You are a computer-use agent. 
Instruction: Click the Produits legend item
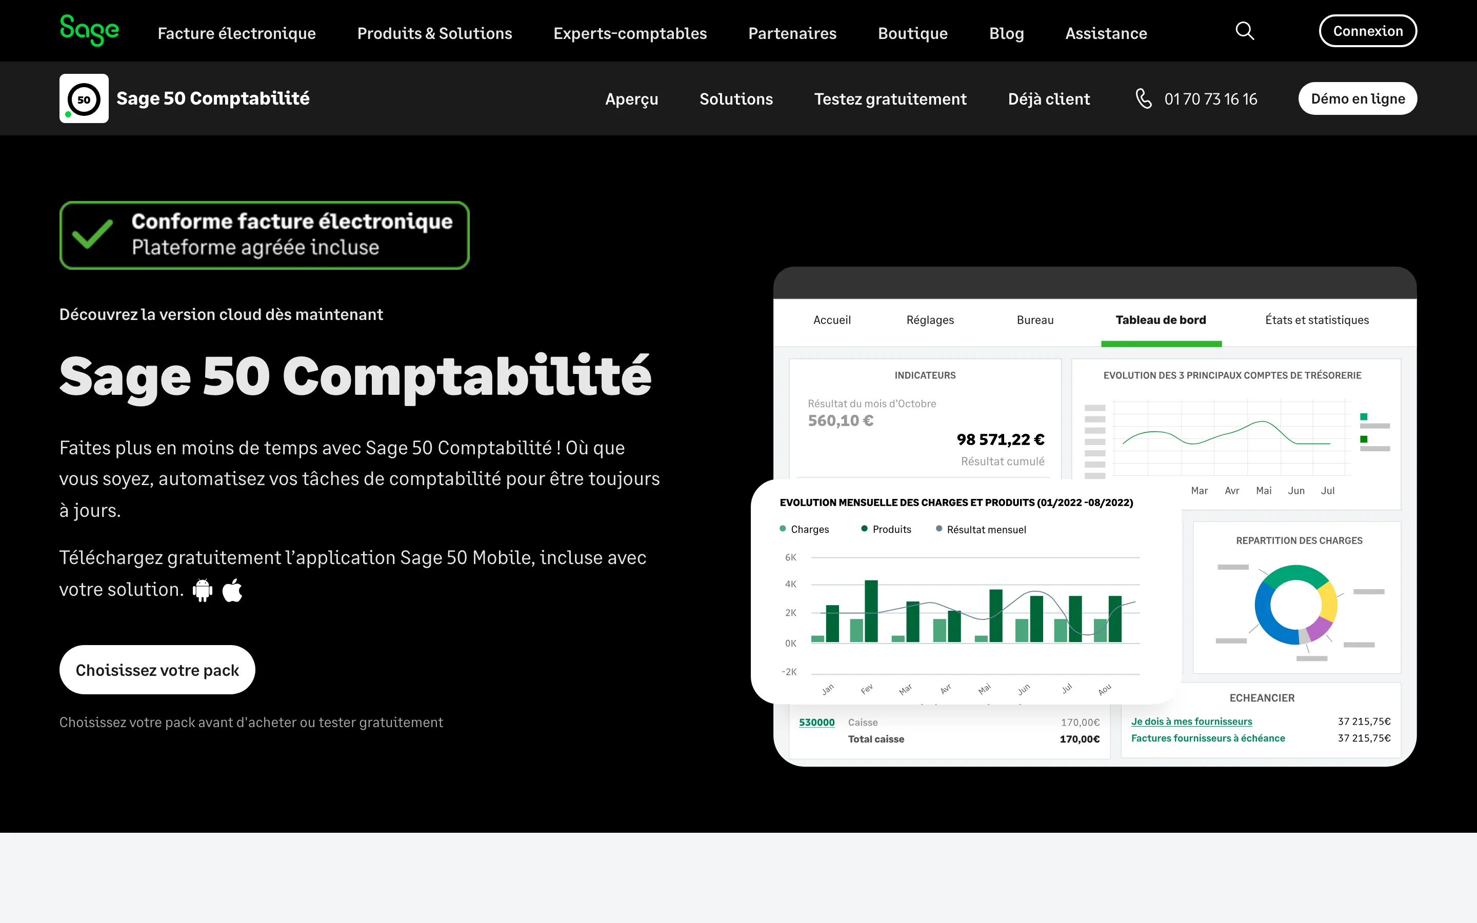(x=886, y=529)
